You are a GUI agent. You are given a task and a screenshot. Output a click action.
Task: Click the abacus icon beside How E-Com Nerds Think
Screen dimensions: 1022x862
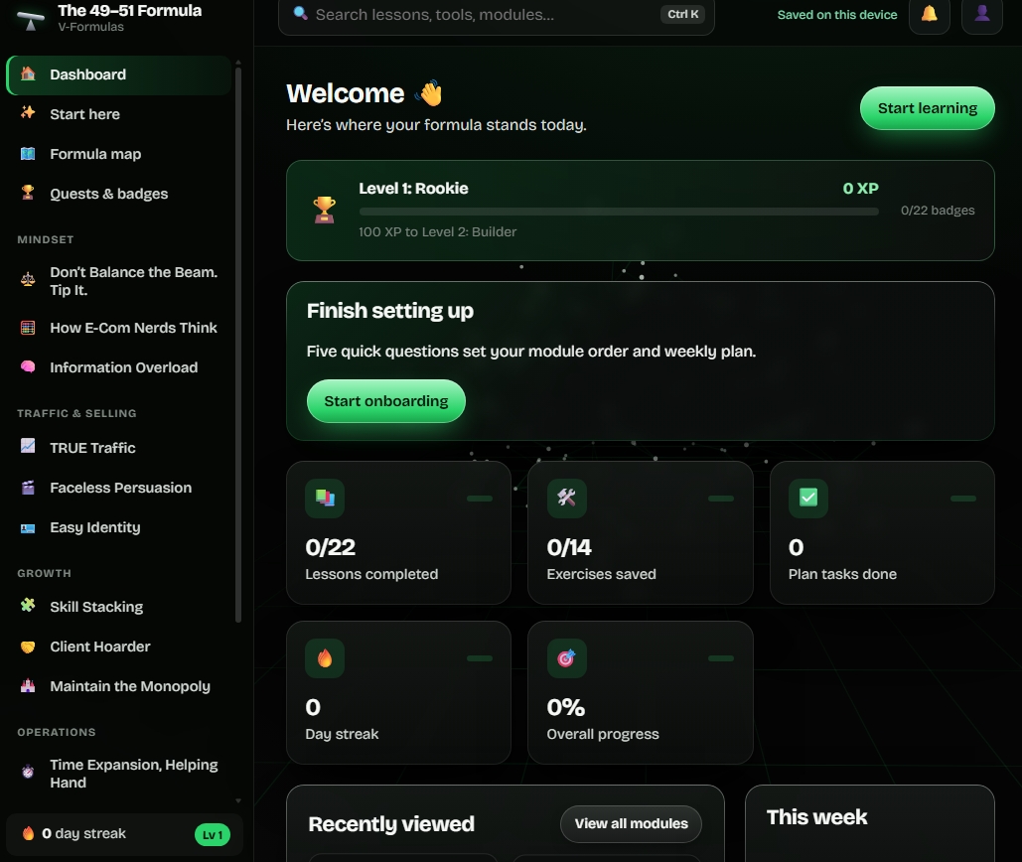click(x=28, y=328)
